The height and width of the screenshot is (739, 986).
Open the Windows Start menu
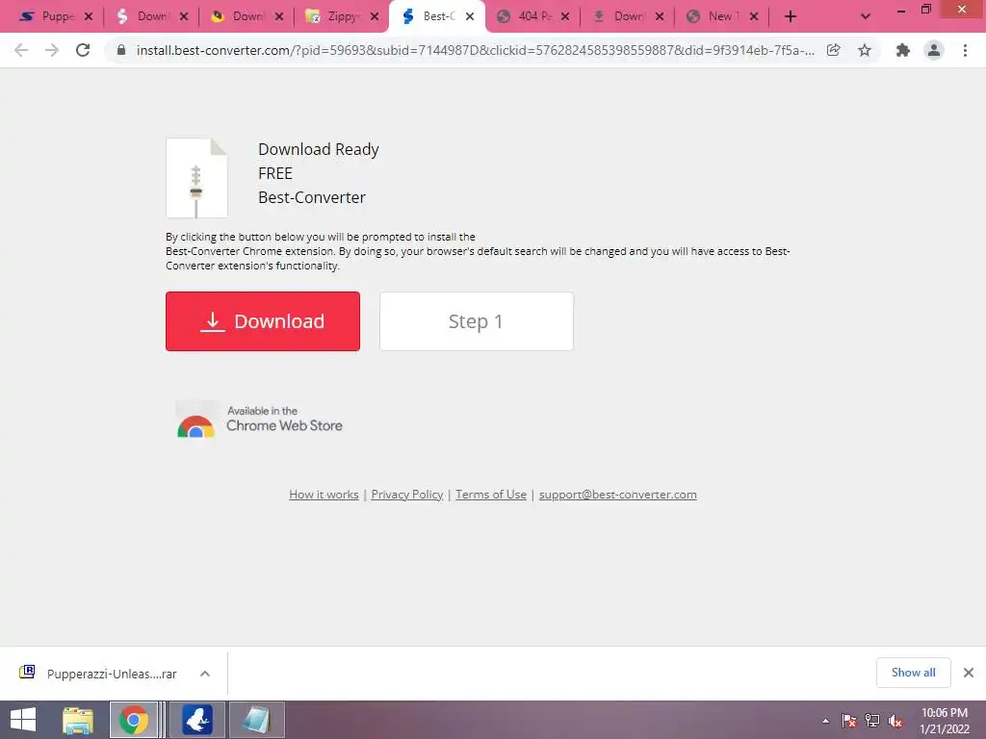pos(23,720)
